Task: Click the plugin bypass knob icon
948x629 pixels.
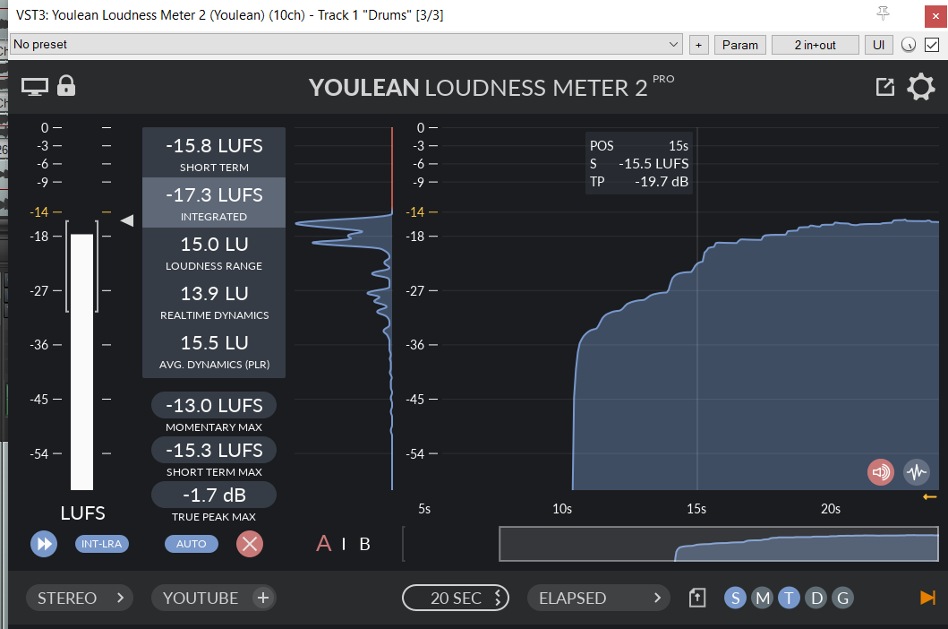Action: pos(908,45)
